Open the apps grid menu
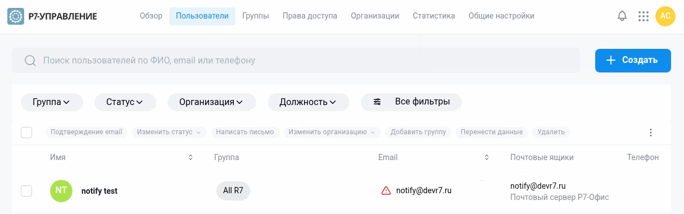684x214 pixels. [644, 16]
